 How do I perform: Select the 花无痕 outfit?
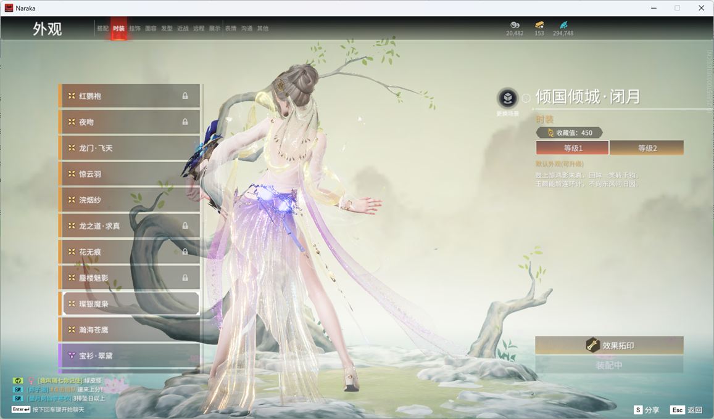point(130,251)
